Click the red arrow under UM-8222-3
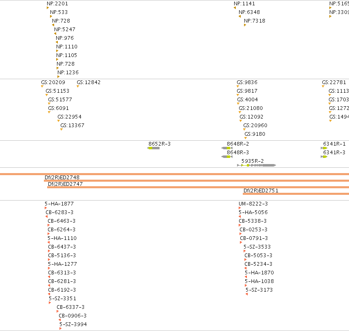 [240, 208]
